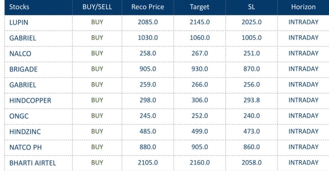Image resolution: width=329 pixels, height=171 pixels.
Task: Click the BUY/SELL column header
Action: (97, 7)
